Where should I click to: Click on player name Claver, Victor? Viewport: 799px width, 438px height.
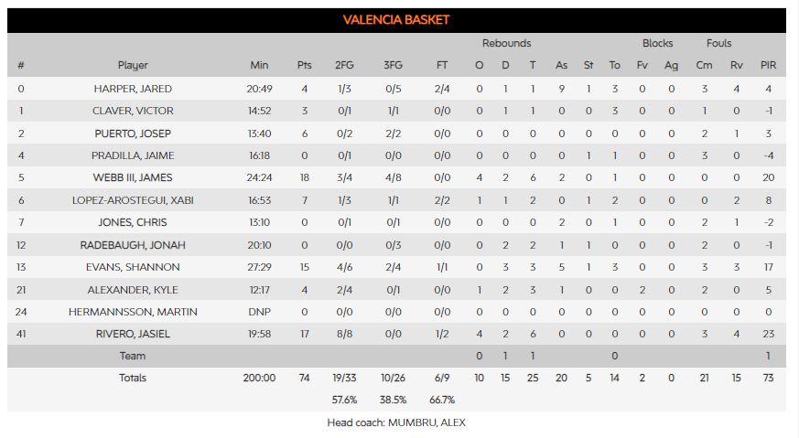pos(133,111)
